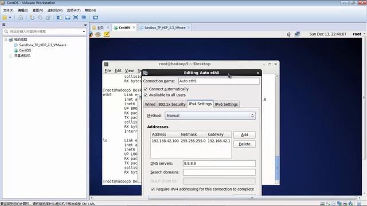
Task: Open the Method dropdown showing Manual
Action: (210, 116)
